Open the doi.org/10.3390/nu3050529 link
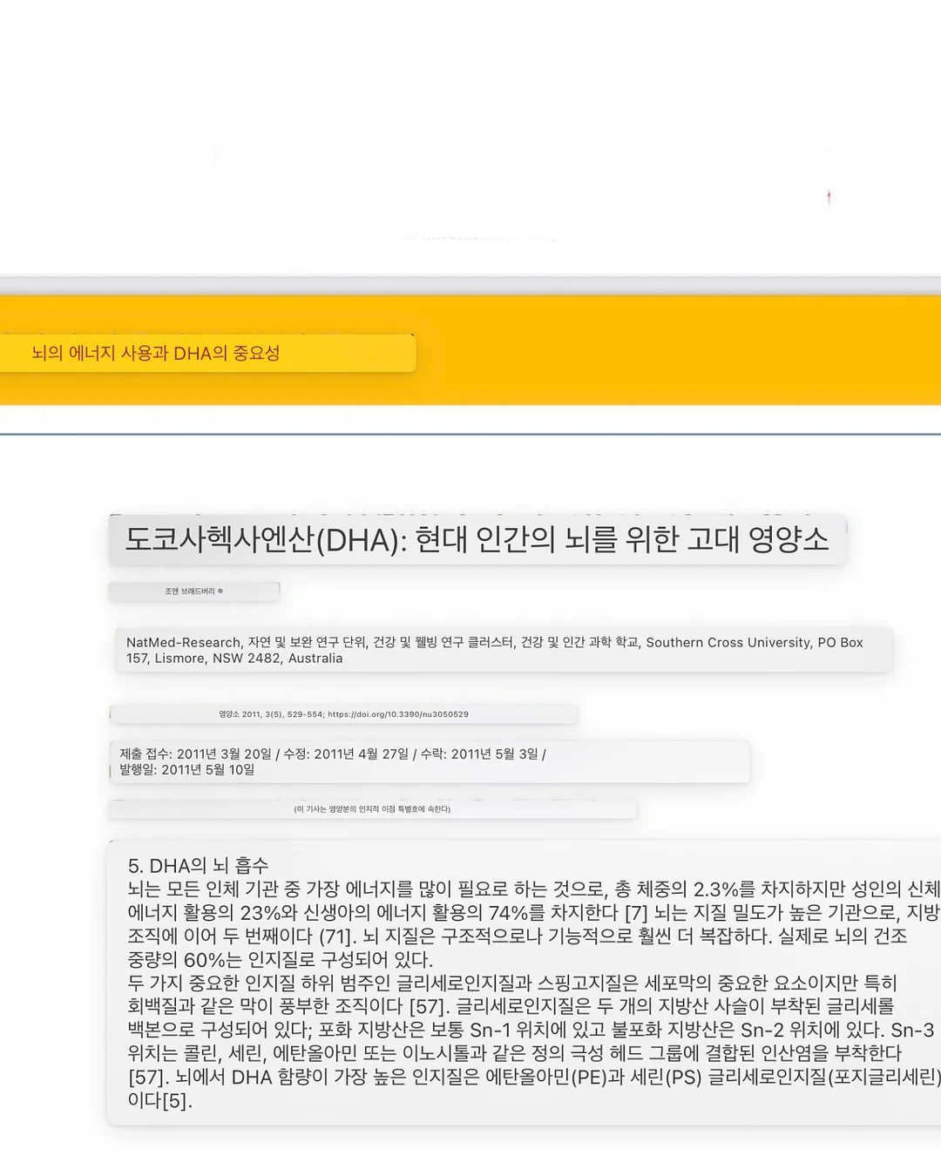Screen dimensions: 941x1176 [397, 714]
